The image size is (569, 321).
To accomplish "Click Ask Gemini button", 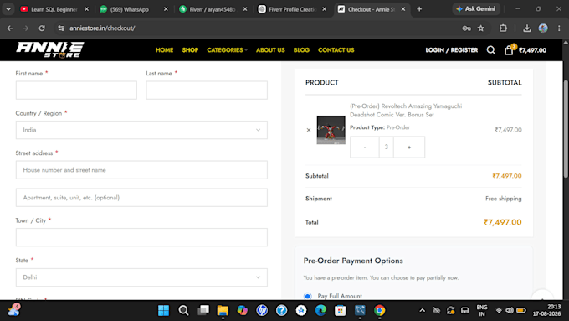I will pyautogui.click(x=476, y=8).
